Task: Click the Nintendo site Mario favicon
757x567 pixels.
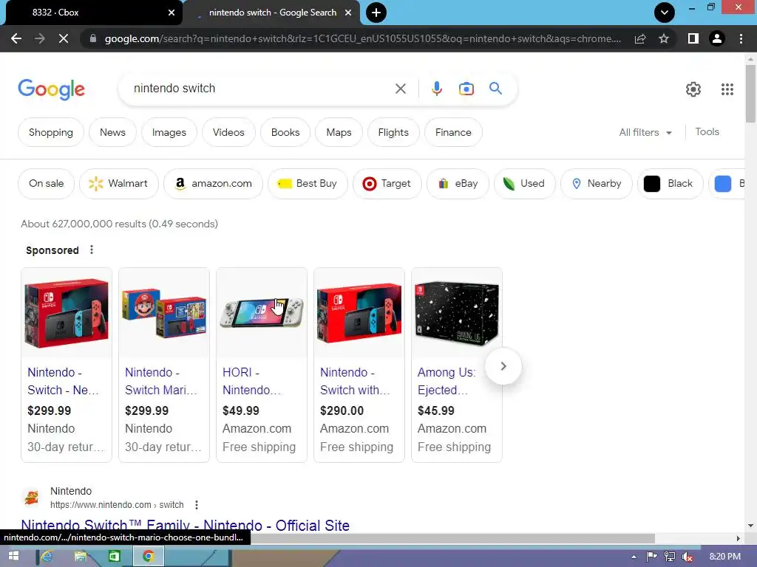Action: [32, 497]
